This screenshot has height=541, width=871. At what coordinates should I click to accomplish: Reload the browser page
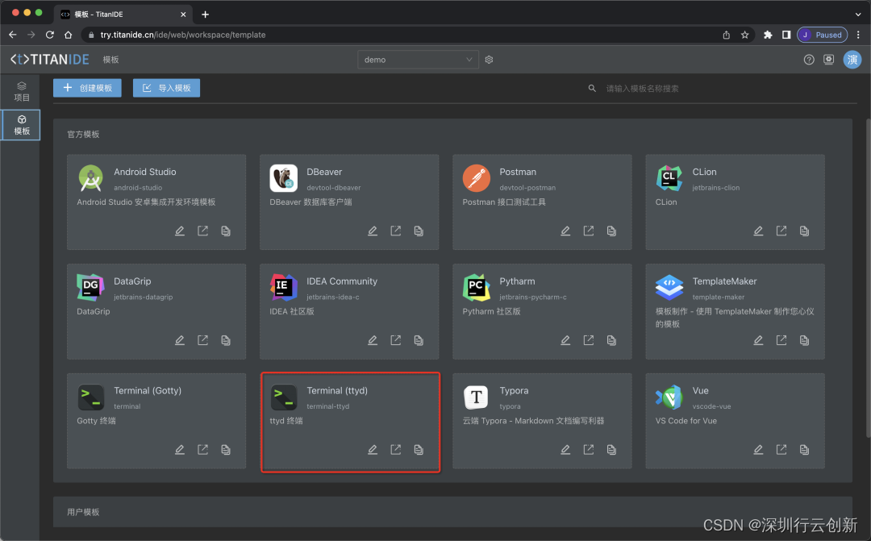click(x=49, y=35)
